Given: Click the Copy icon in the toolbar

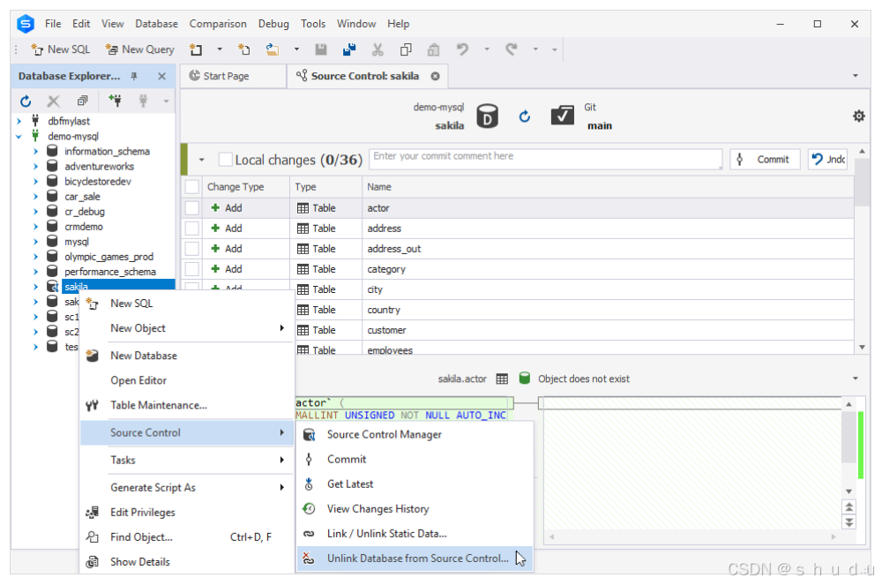Looking at the screenshot, I should (404, 49).
